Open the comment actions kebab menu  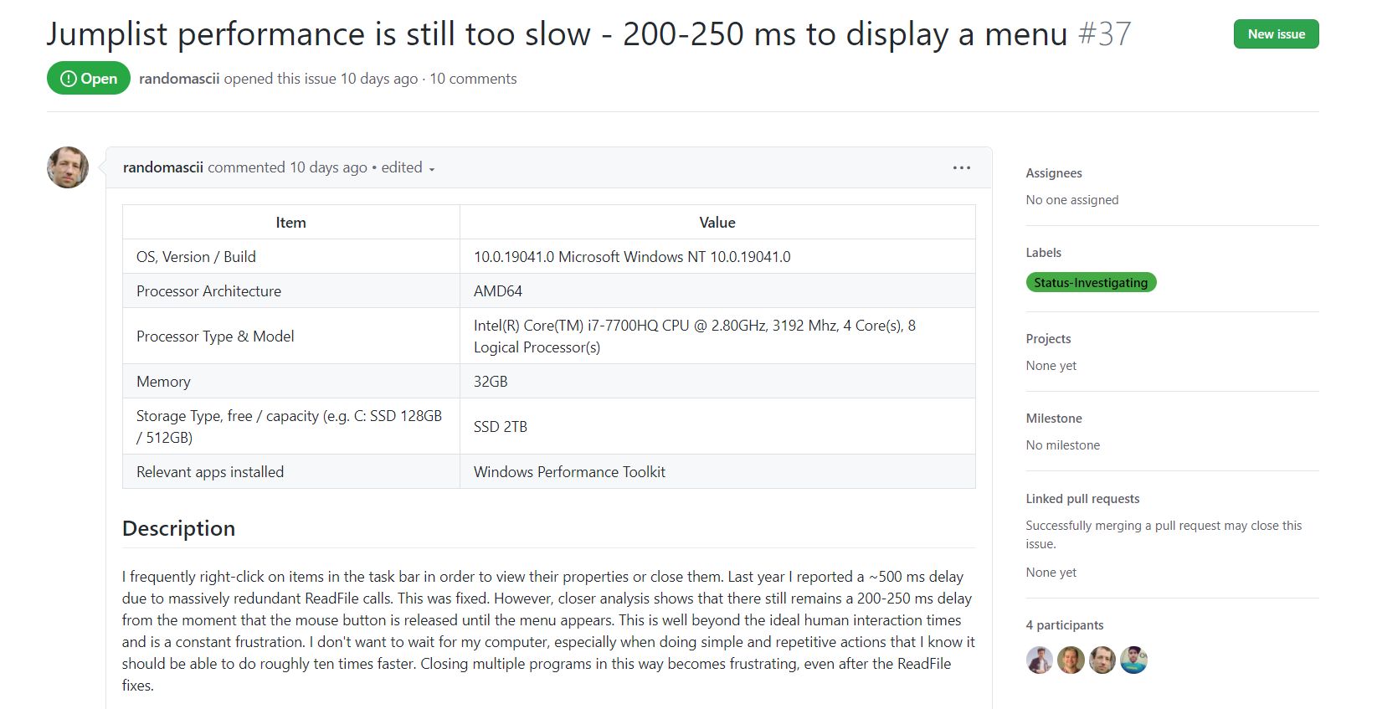(x=961, y=167)
